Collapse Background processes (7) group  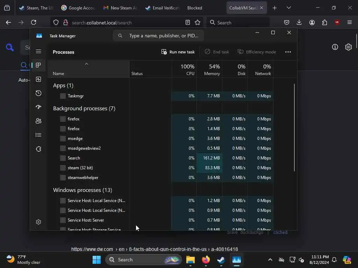84,109
